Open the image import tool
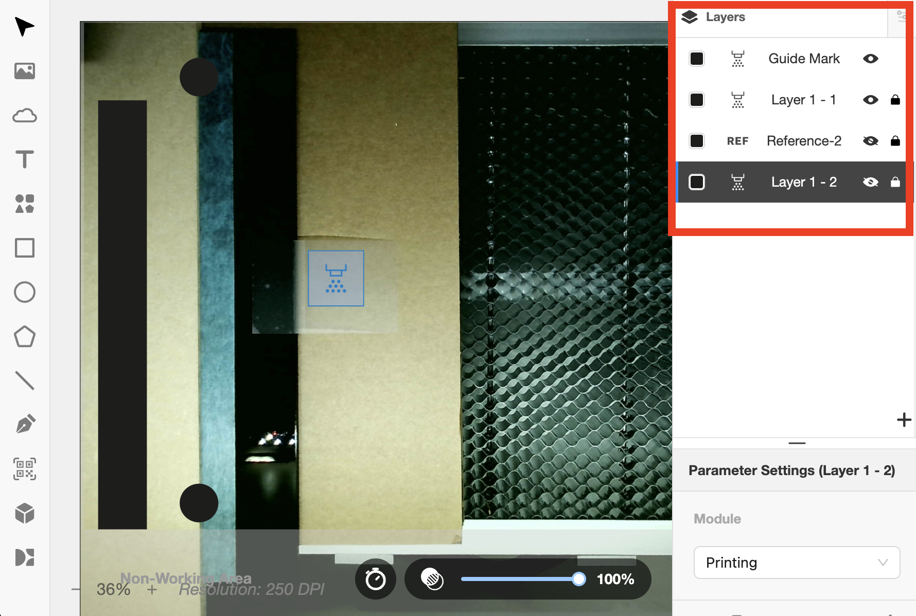This screenshot has height=616, width=916. (x=25, y=70)
